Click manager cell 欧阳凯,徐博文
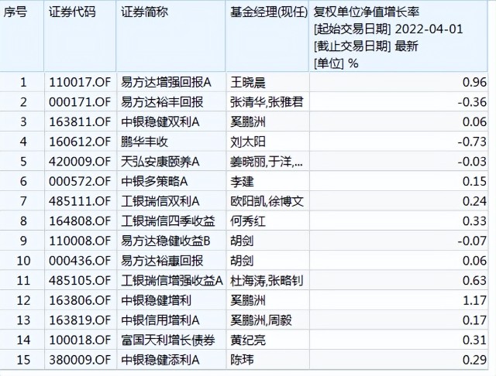 click(x=267, y=201)
